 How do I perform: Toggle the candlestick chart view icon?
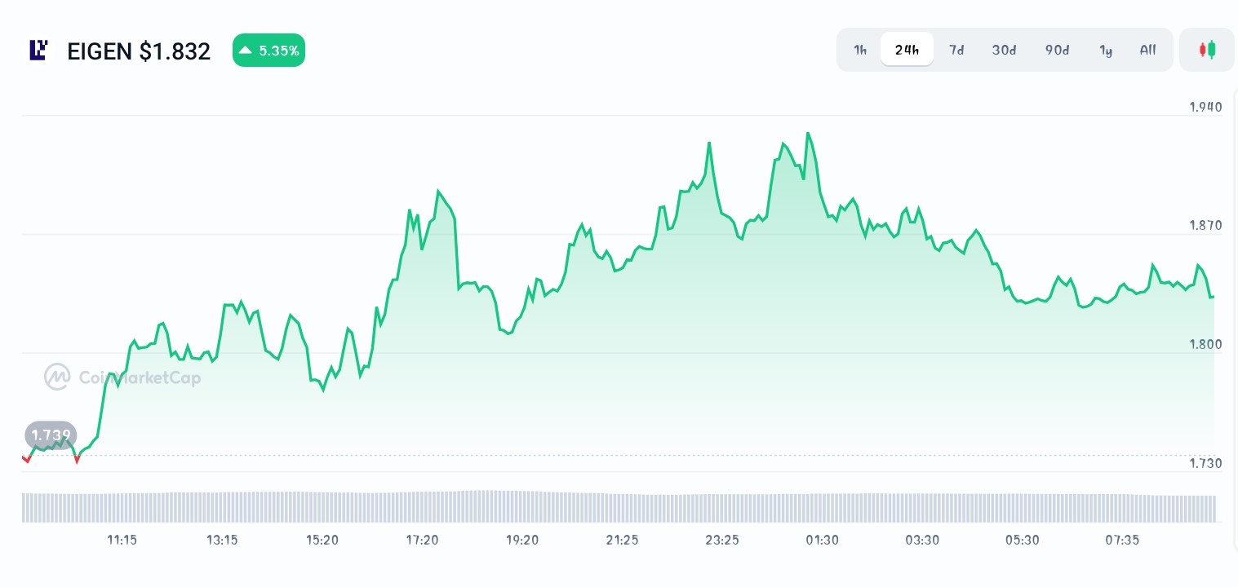point(1206,50)
